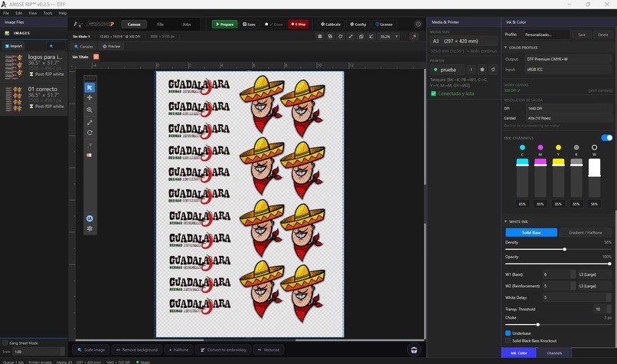The image size is (617, 364).
Task: Open the A3 media size dropdown
Action: [x=464, y=41]
